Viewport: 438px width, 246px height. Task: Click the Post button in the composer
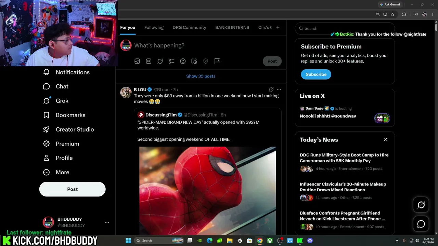(x=272, y=61)
